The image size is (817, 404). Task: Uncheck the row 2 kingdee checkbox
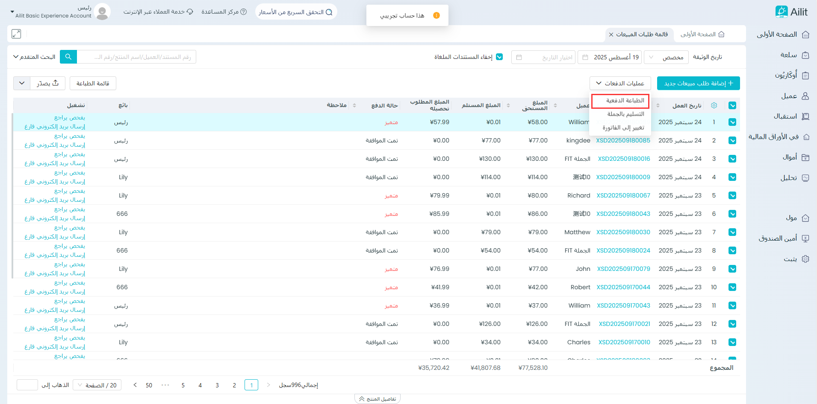pos(732,140)
